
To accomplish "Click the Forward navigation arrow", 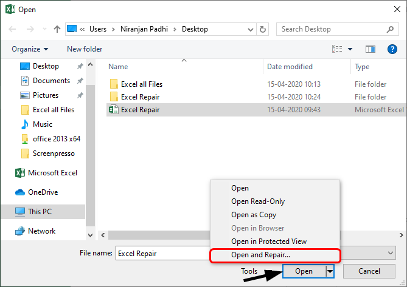I will click(30, 29).
